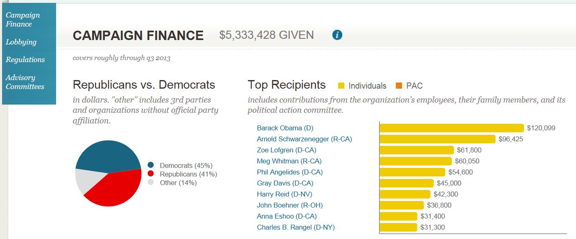Click the orange PAC legend swatch

[399, 86]
